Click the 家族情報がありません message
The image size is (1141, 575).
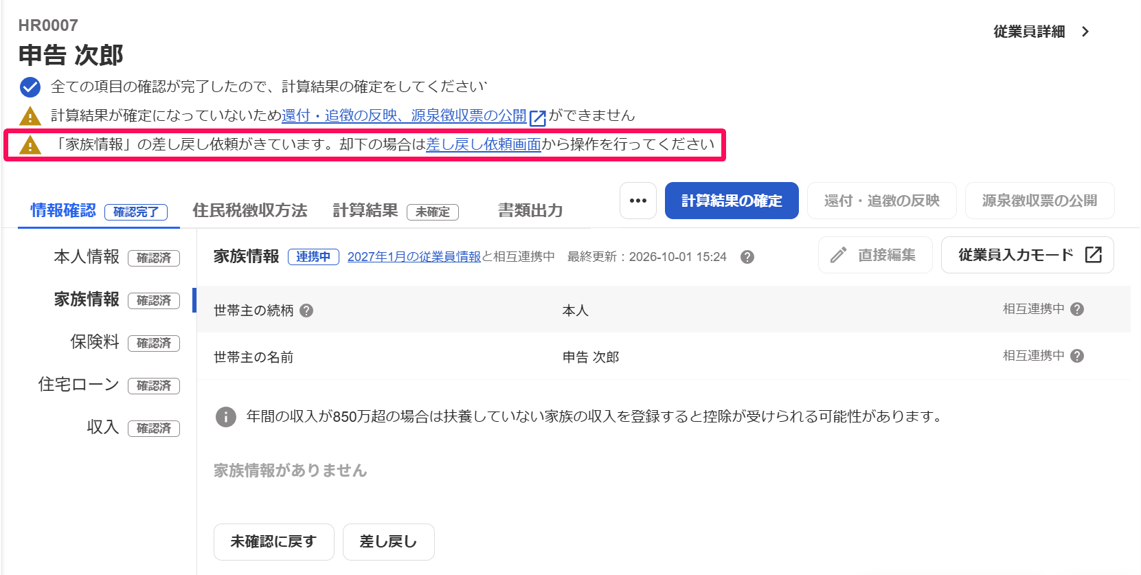click(x=291, y=471)
